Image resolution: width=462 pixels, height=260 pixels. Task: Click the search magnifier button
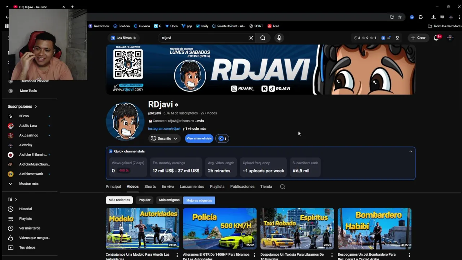point(263,38)
